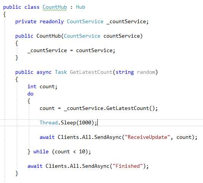Click the 1000 value in Sleep call

(x=85, y=123)
